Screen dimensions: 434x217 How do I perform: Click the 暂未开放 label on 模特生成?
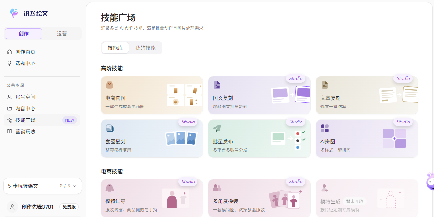pos(354,201)
